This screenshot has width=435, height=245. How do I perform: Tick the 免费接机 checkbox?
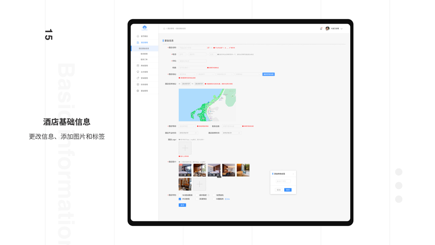pyautogui.click(x=214, y=195)
